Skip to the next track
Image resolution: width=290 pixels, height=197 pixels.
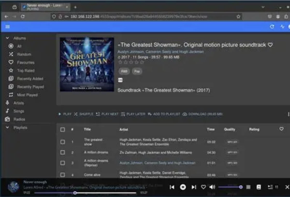click(x=194, y=187)
